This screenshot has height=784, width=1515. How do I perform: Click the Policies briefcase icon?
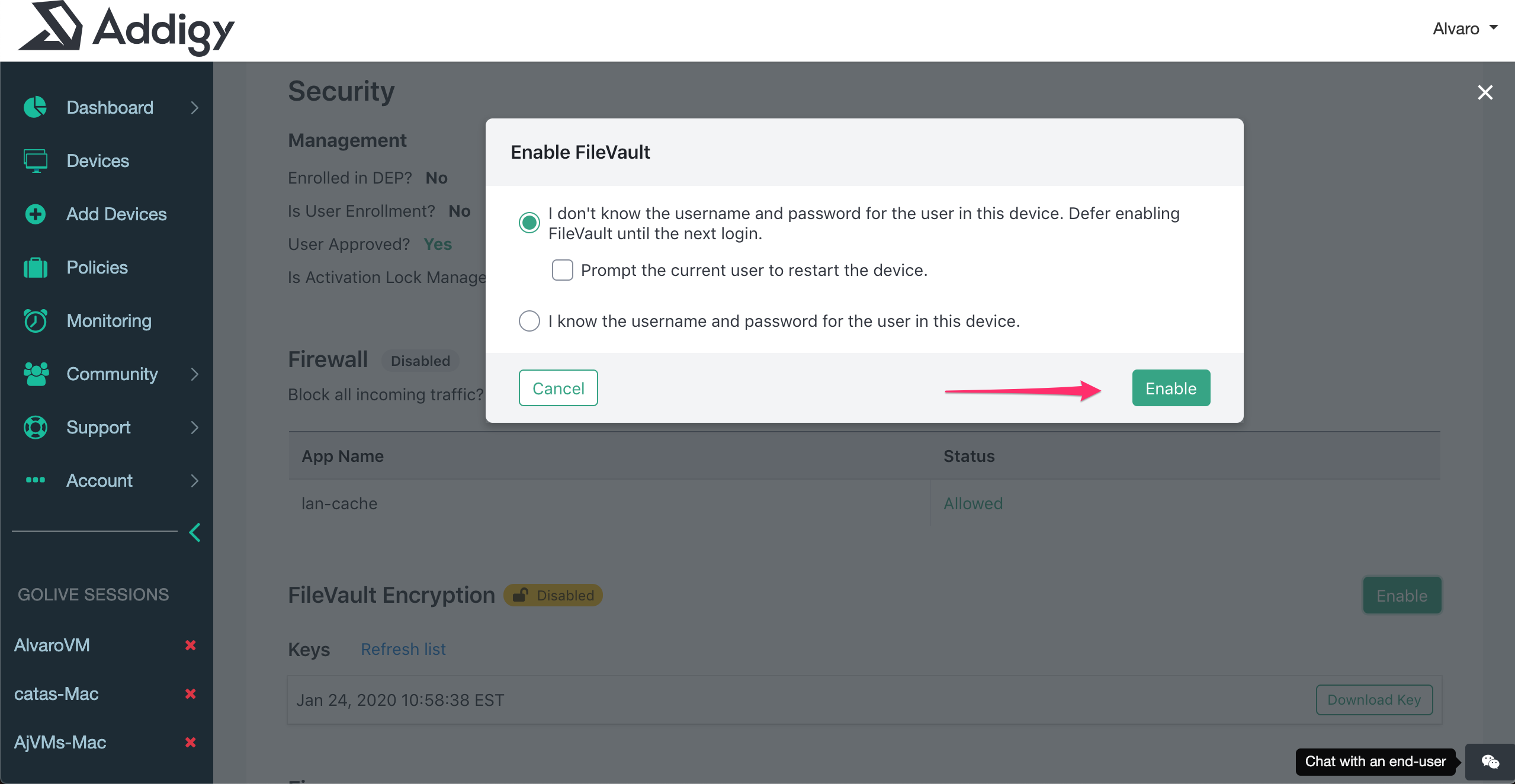point(36,268)
